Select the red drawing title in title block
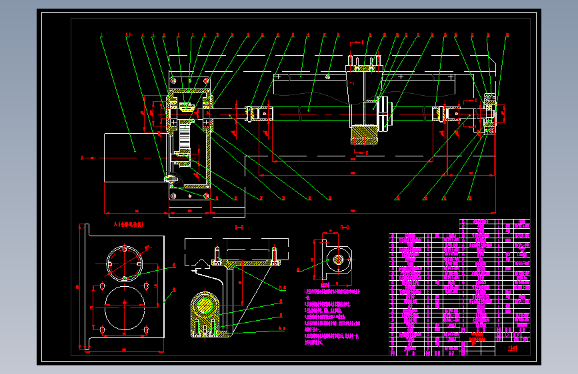The image size is (578, 374). point(478,339)
